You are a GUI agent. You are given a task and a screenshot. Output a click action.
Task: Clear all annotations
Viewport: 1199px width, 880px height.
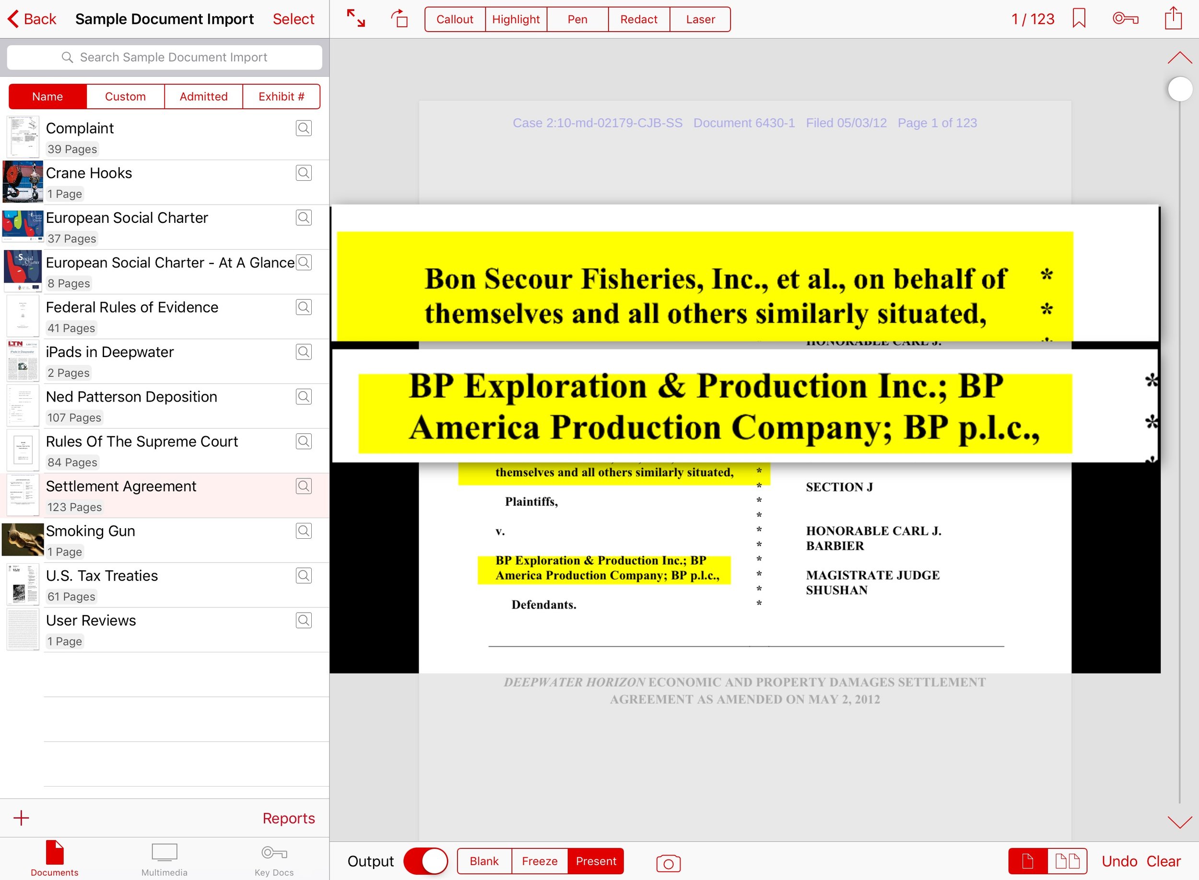coord(1164,861)
